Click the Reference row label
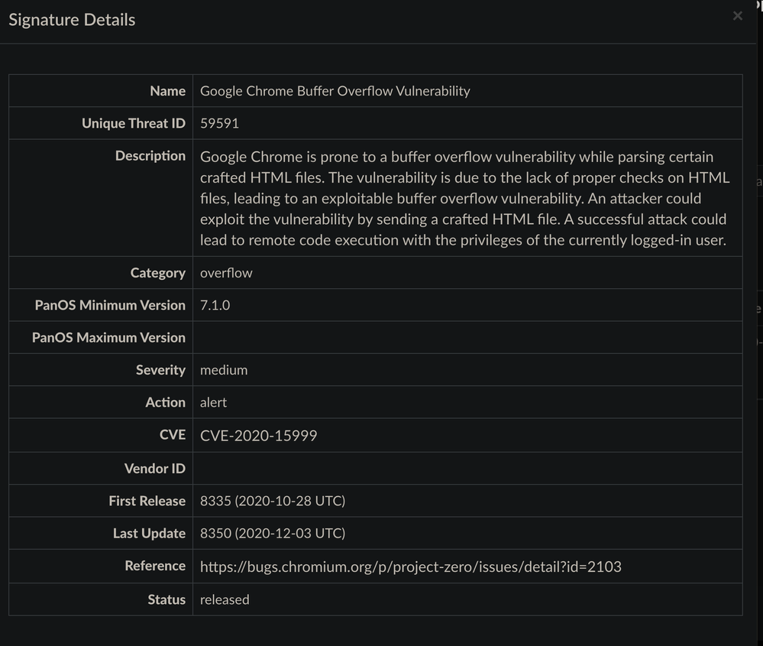763x646 pixels. 155,566
